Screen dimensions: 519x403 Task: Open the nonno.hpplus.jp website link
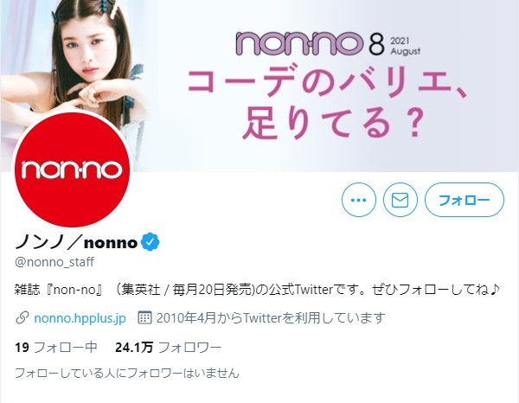click(x=80, y=318)
